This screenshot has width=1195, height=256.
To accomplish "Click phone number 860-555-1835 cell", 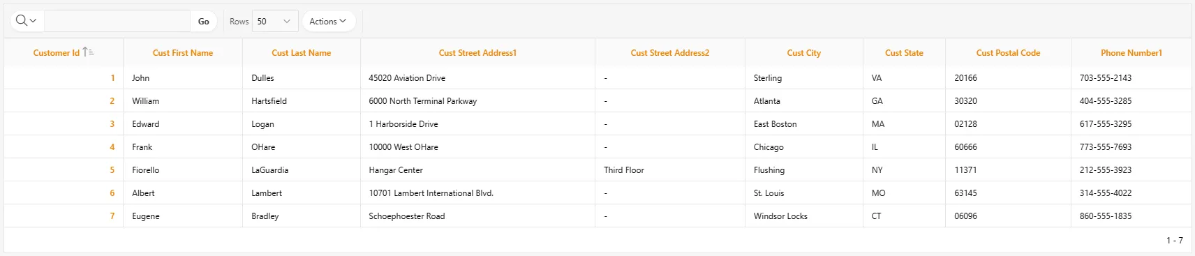I will pyautogui.click(x=1106, y=216).
